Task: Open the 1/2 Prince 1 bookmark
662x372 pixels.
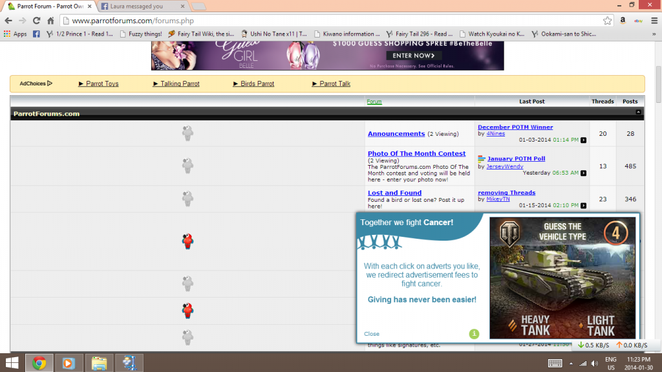Action: point(80,34)
